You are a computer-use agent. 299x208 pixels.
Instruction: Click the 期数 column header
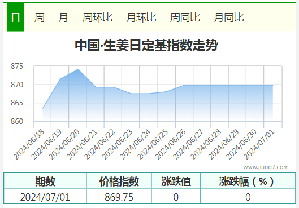click(45, 181)
